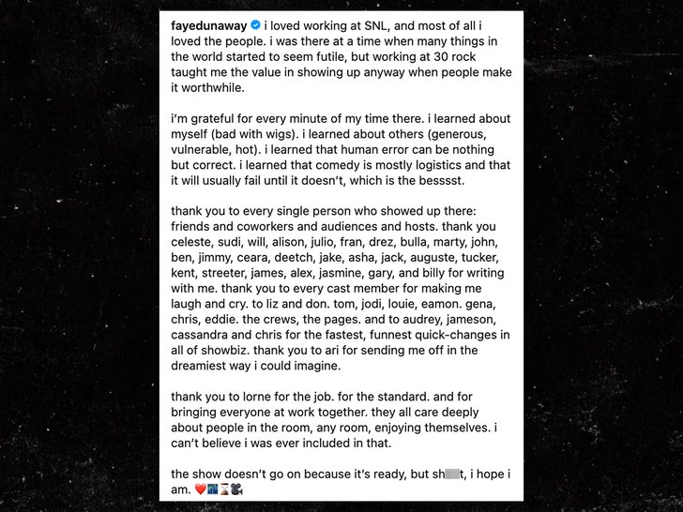This screenshot has height=512, width=683.
Task: Click the movie camera emoji
Action: tap(236, 489)
